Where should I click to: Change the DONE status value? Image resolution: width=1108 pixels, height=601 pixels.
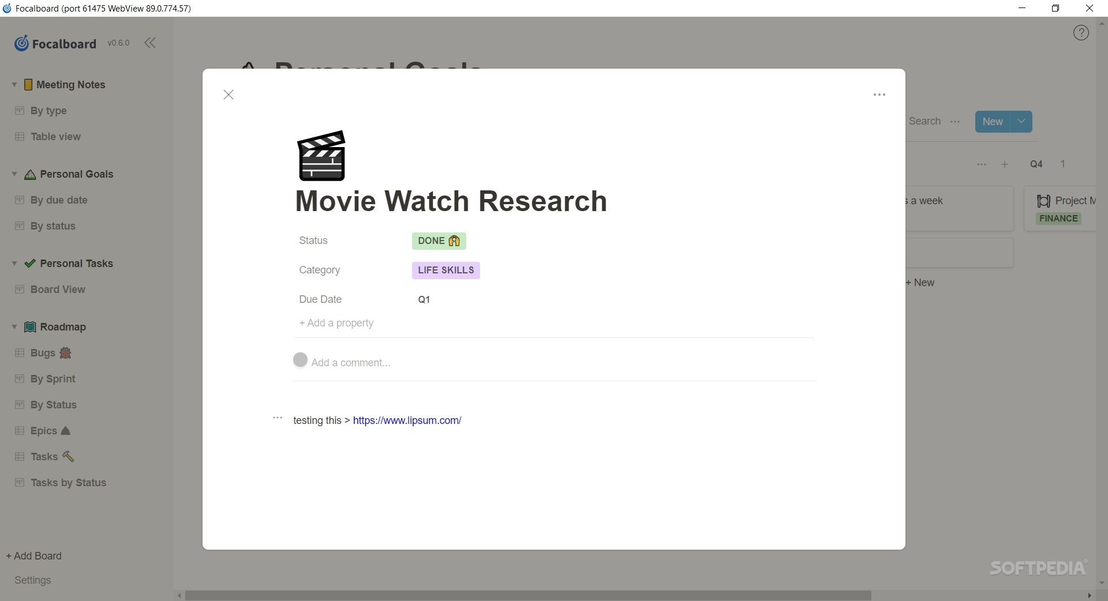click(x=439, y=241)
